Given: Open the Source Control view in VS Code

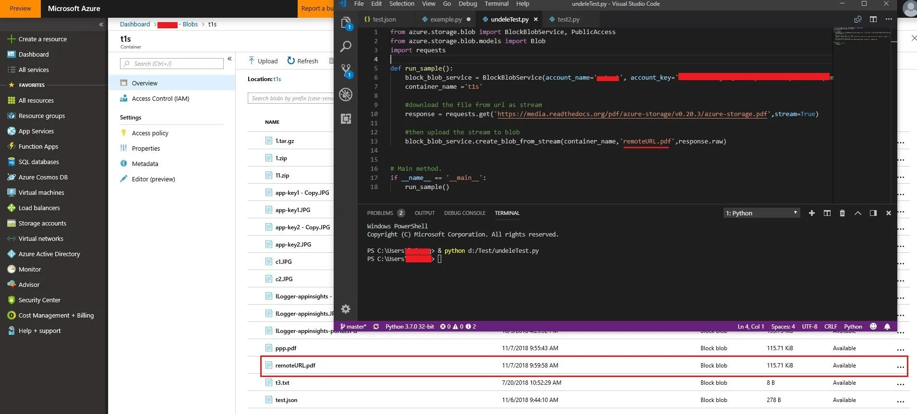Looking at the screenshot, I should pos(346,71).
